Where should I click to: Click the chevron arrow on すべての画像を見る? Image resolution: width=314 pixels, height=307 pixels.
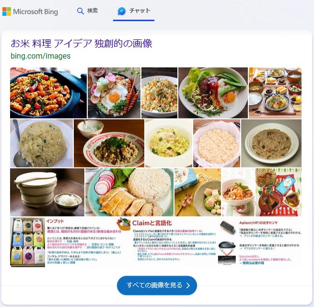(x=188, y=285)
